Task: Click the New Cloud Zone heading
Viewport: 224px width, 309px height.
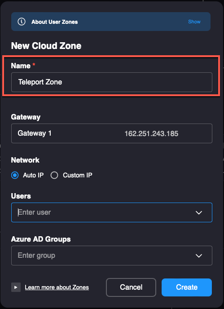Action: 46,46
